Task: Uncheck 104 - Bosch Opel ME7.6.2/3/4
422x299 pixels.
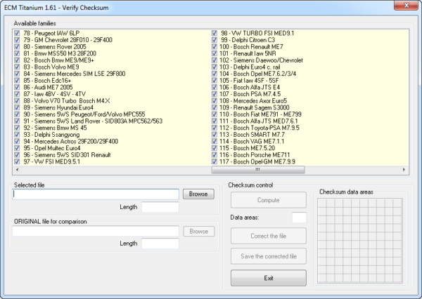Action: point(215,74)
